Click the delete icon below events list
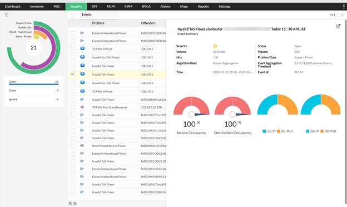The width and height of the screenshot is (347, 207). tap(70, 204)
